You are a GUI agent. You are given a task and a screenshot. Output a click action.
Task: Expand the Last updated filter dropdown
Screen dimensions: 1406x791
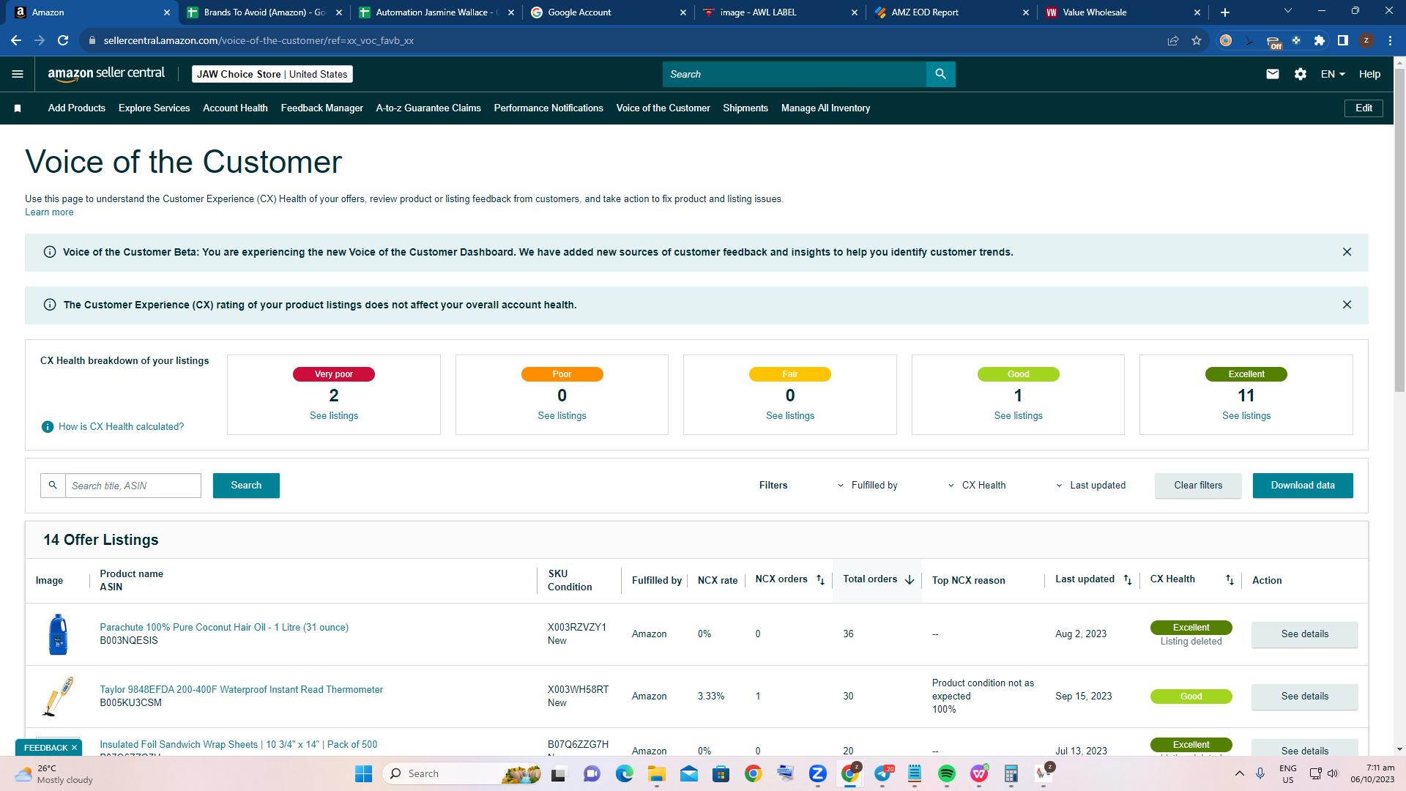point(1091,486)
